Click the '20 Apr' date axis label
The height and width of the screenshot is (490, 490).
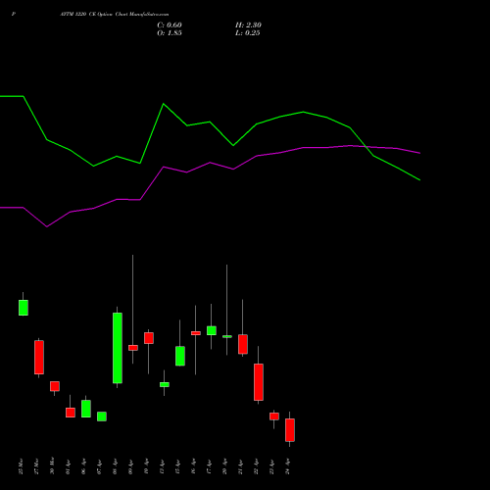224,466
